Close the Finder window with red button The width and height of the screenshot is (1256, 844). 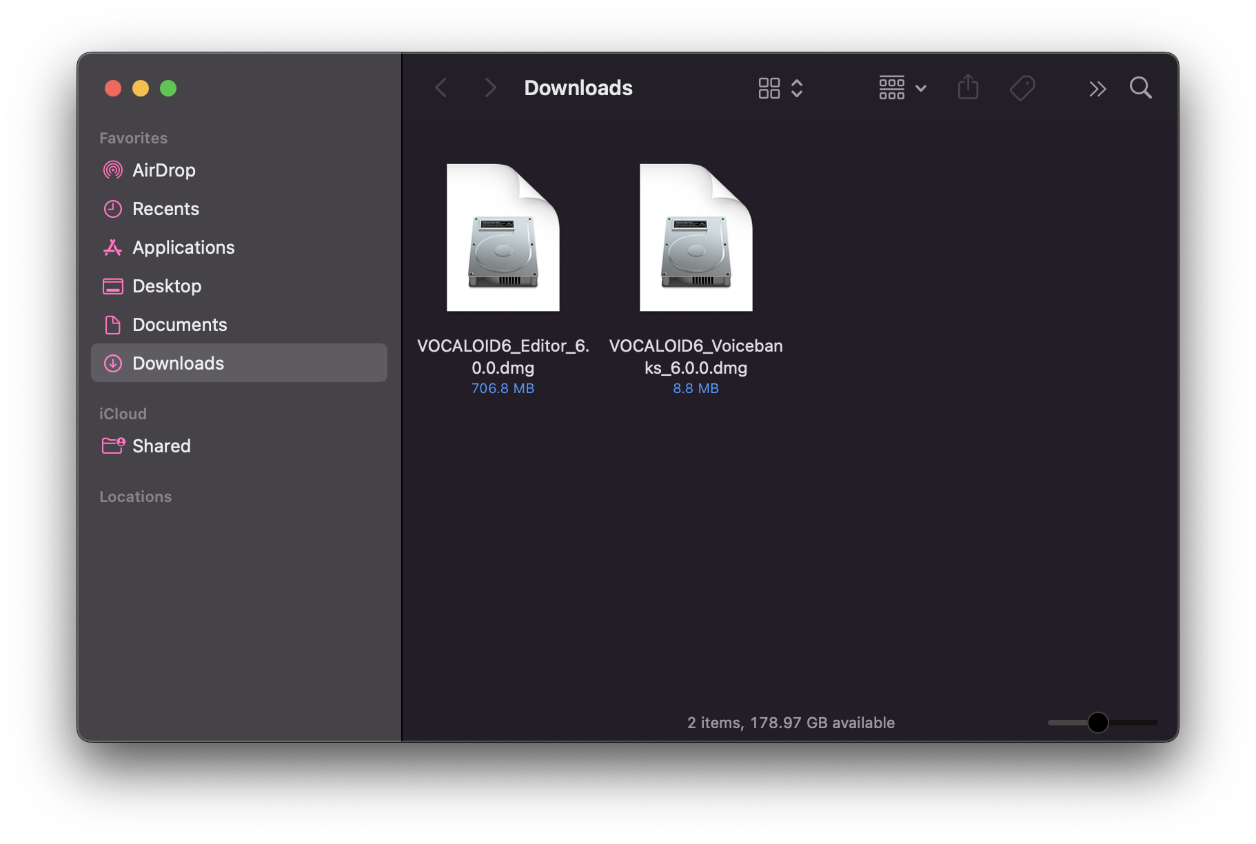(x=113, y=88)
